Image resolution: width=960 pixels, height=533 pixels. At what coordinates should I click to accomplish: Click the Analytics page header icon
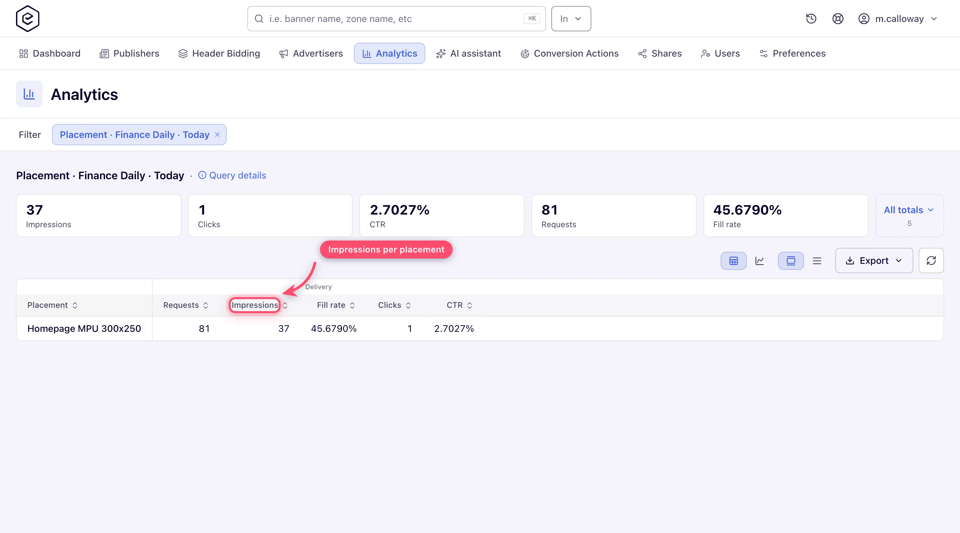29,94
